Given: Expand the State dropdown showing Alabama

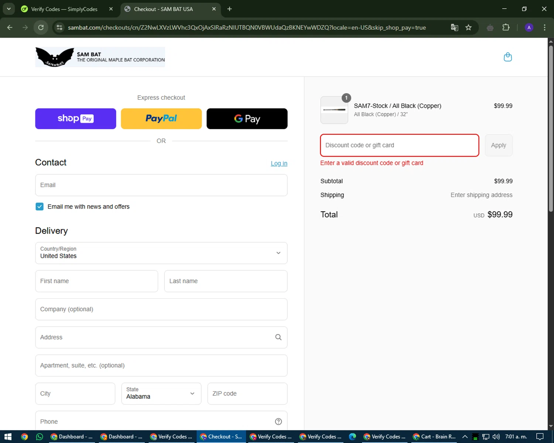Looking at the screenshot, I should [161, 394].
